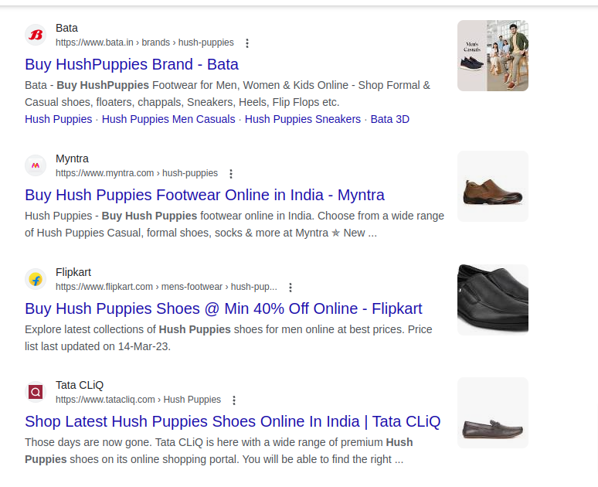
Task: Follow the 'Hush Puppies Men Casuals' sitelink
Action: 168,119
